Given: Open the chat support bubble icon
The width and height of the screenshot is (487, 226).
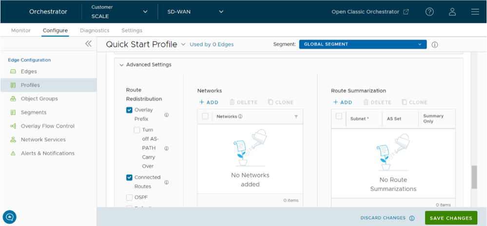Looking at the screenshot, I should click(9, 216).
